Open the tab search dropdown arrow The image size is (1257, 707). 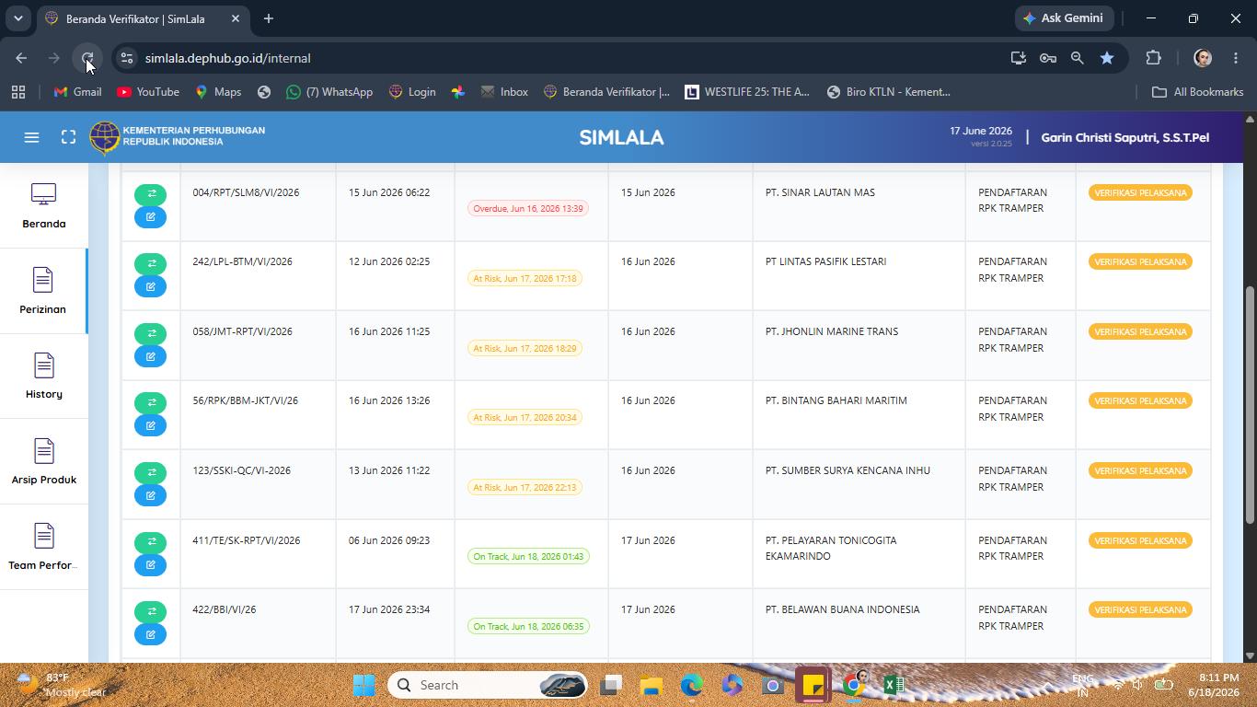point(17,18)
